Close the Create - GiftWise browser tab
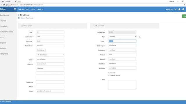The width and height of the screenshot is (186, 104). 15,1
